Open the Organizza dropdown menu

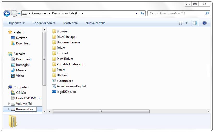(16, 23)
